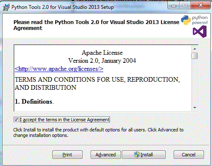Open the apache.org licenses link
212x166 pixels.
(59, 69)
